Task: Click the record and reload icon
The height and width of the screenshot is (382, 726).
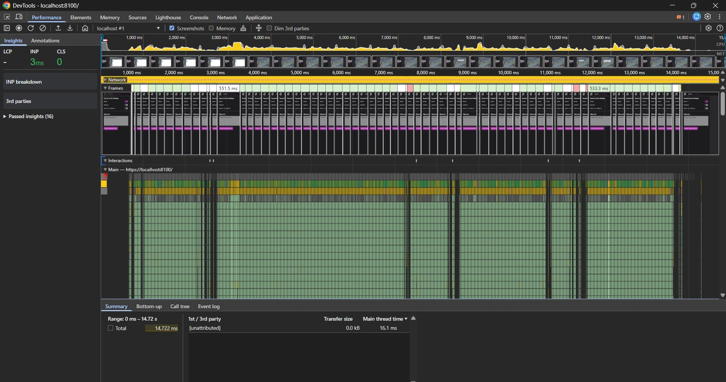Action: pos(31,28)
